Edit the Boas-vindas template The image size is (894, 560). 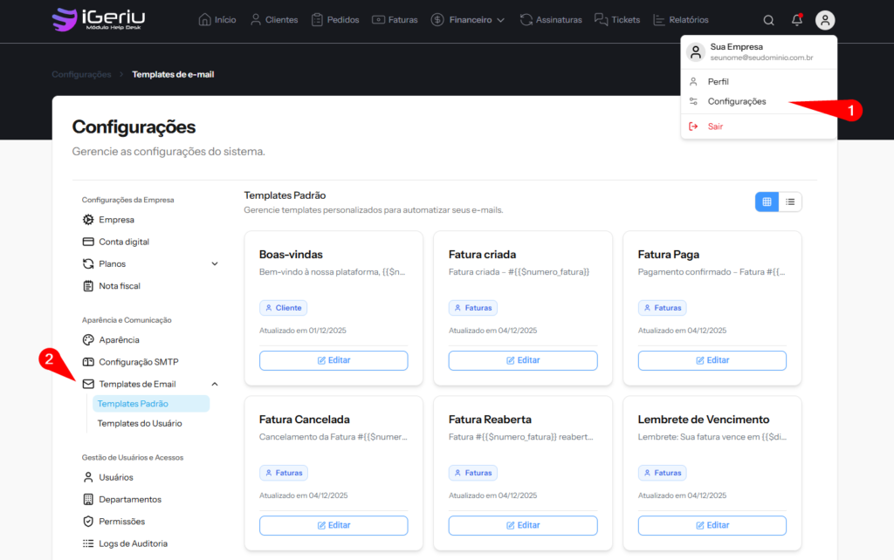[334, 360]
